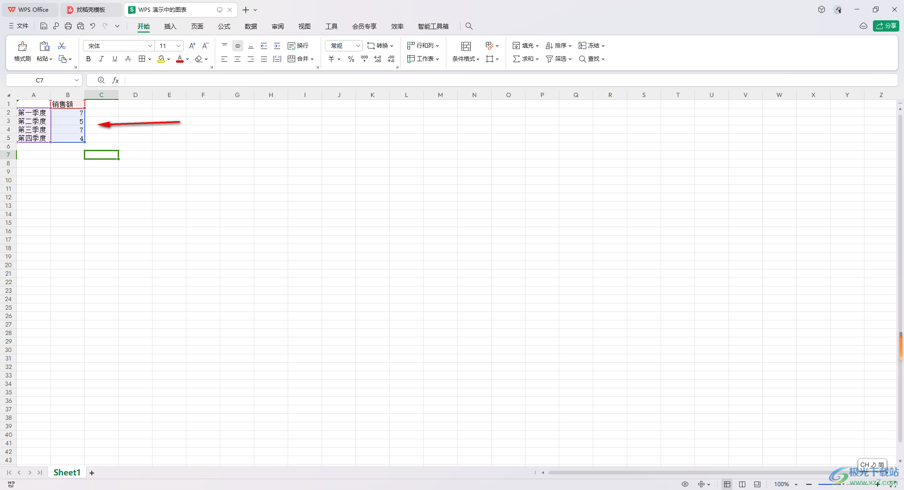This screenshot has height=490, width=904.
Task: Toggle Italic formatting
Action: point(101,59)
